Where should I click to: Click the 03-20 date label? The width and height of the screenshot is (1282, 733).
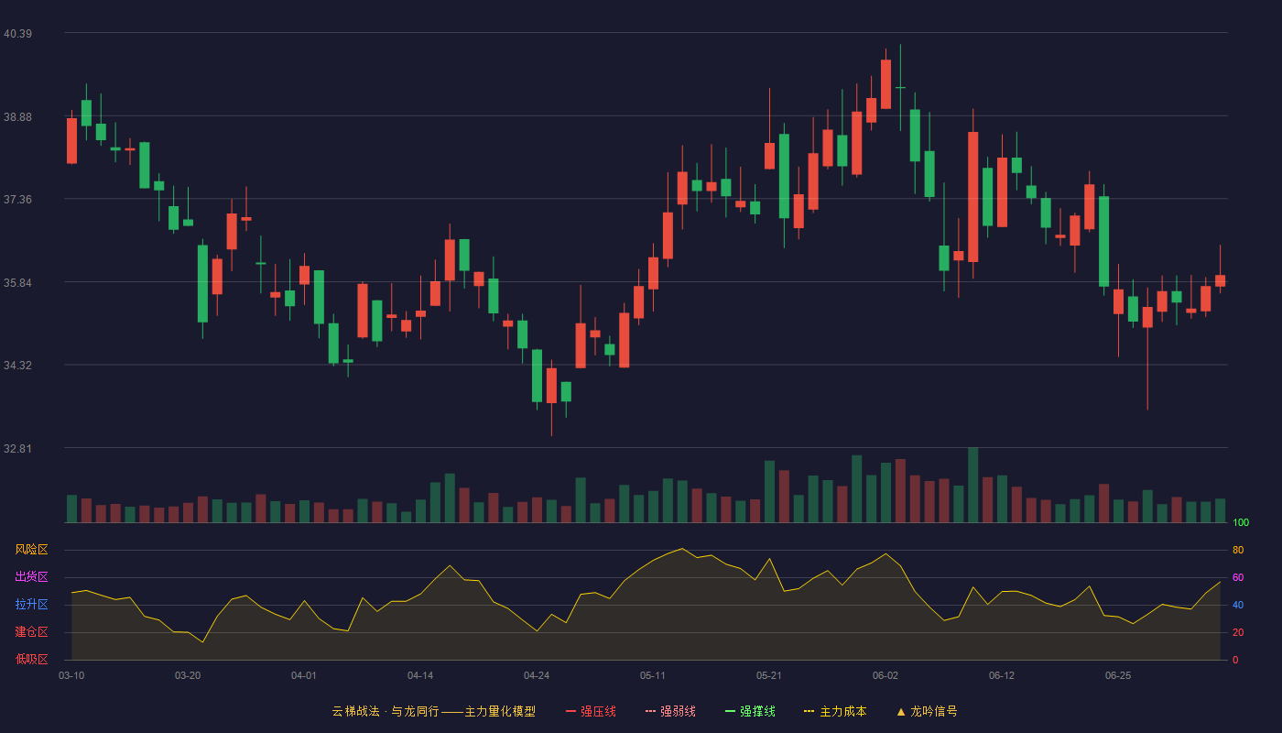point(188,675)
